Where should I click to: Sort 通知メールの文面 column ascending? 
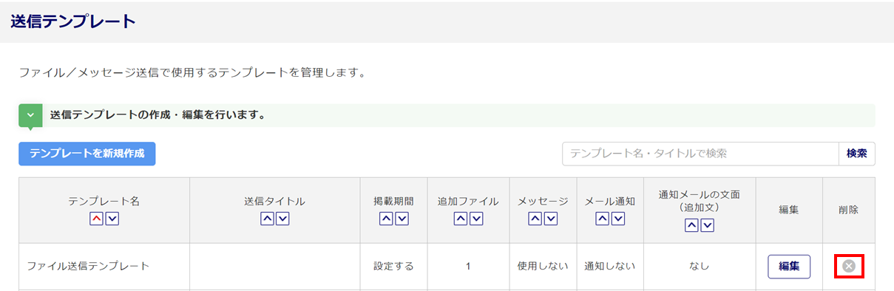point(691,226)
